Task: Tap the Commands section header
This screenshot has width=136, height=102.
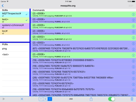Action: point(39,10)
